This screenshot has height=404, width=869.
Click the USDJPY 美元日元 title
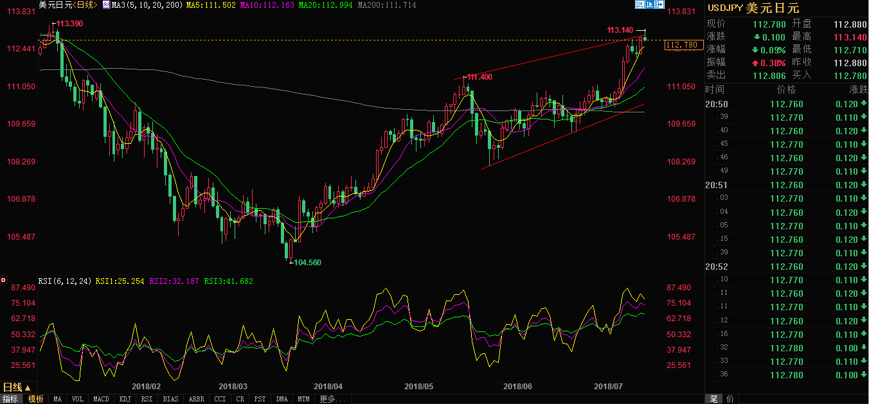753,8
